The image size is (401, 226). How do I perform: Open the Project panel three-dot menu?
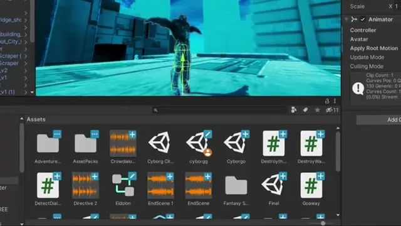pyautogui.click(x=335, y=101)
